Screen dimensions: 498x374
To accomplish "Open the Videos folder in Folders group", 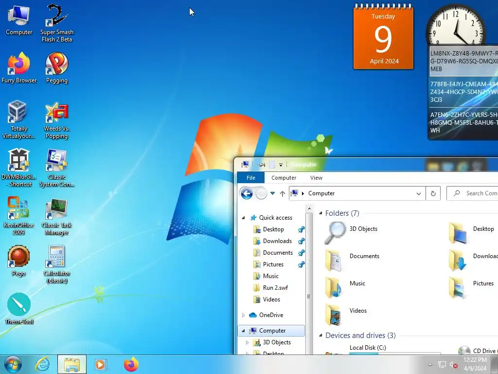I will coord(346,314).
